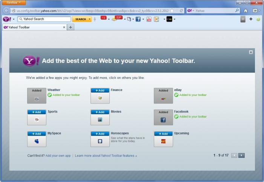Click the plus icon on the Yahoo toolbar

[x=251, y=19]
